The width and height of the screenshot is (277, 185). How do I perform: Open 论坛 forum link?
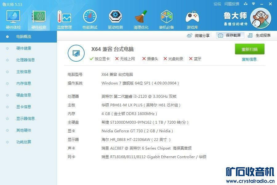[x=217, y=4]
